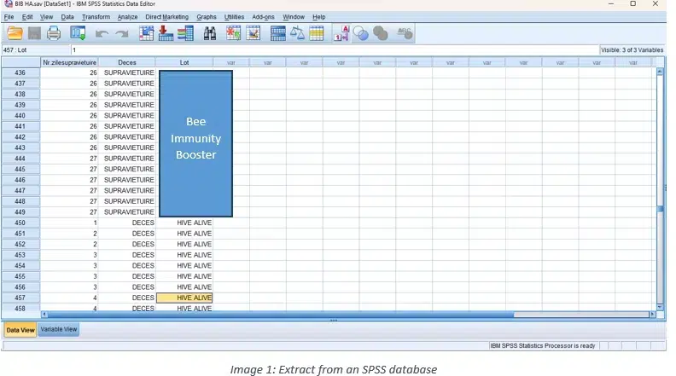Open the Graphs menu
676x376 pixels.
click(207, 17)
